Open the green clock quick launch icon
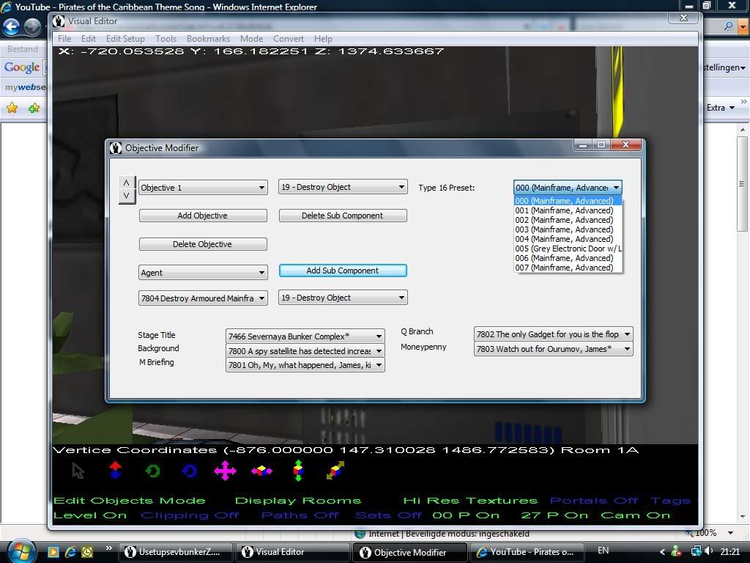 click(x=87, y=552)
